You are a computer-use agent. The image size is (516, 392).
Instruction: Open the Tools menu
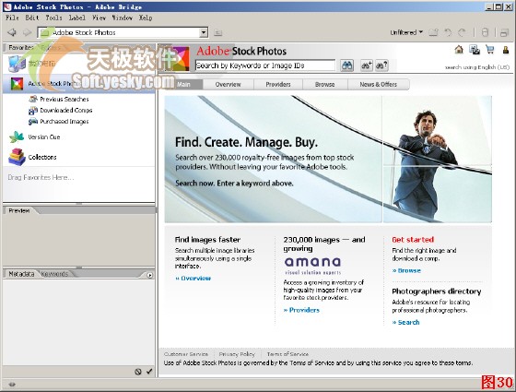click(53, 18)
